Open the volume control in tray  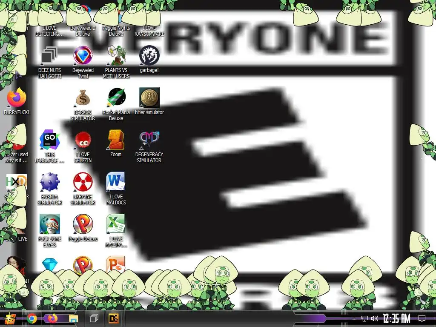[x=375, y=318]
